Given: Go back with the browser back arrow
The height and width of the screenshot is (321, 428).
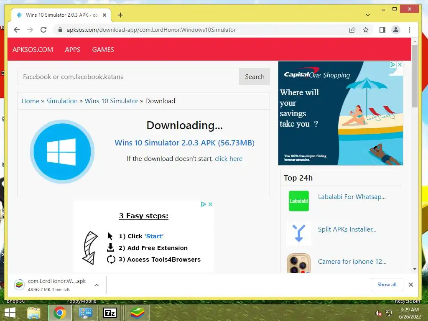Looking at the screenshot, I should coord(17,30).
